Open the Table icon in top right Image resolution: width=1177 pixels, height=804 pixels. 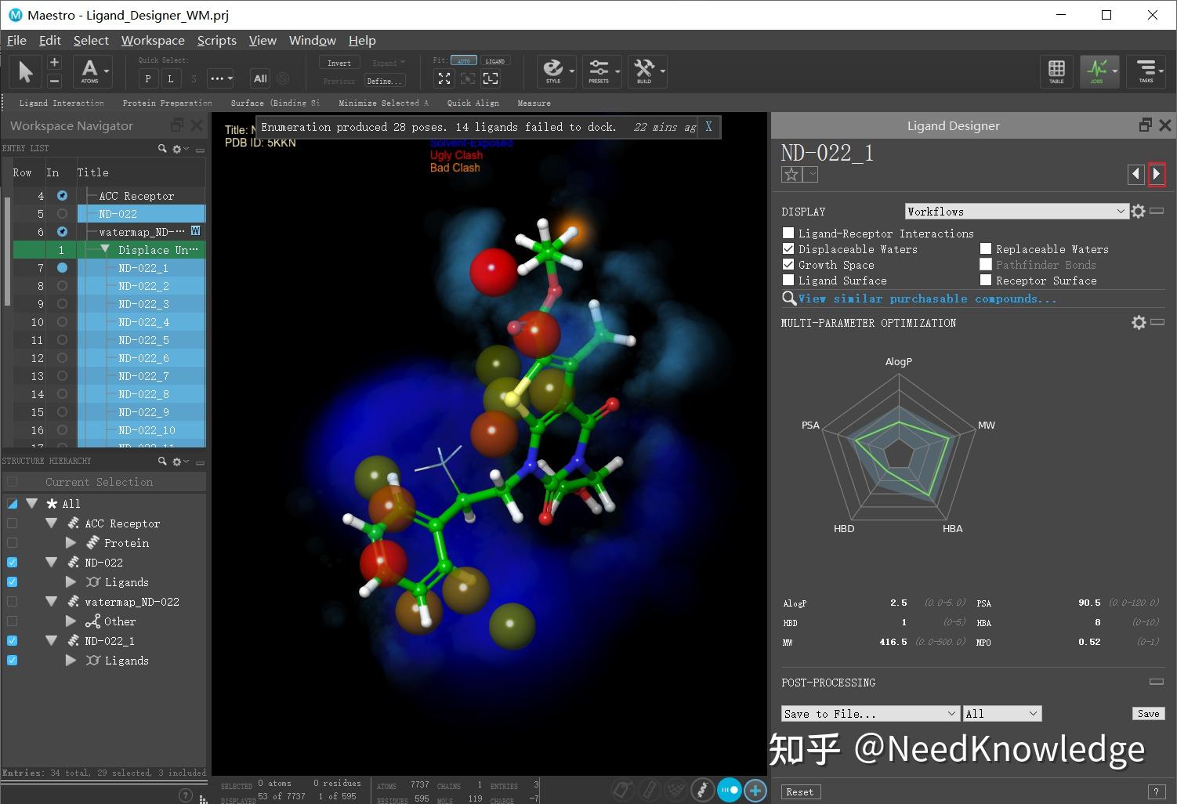(x=1056, y=71)
